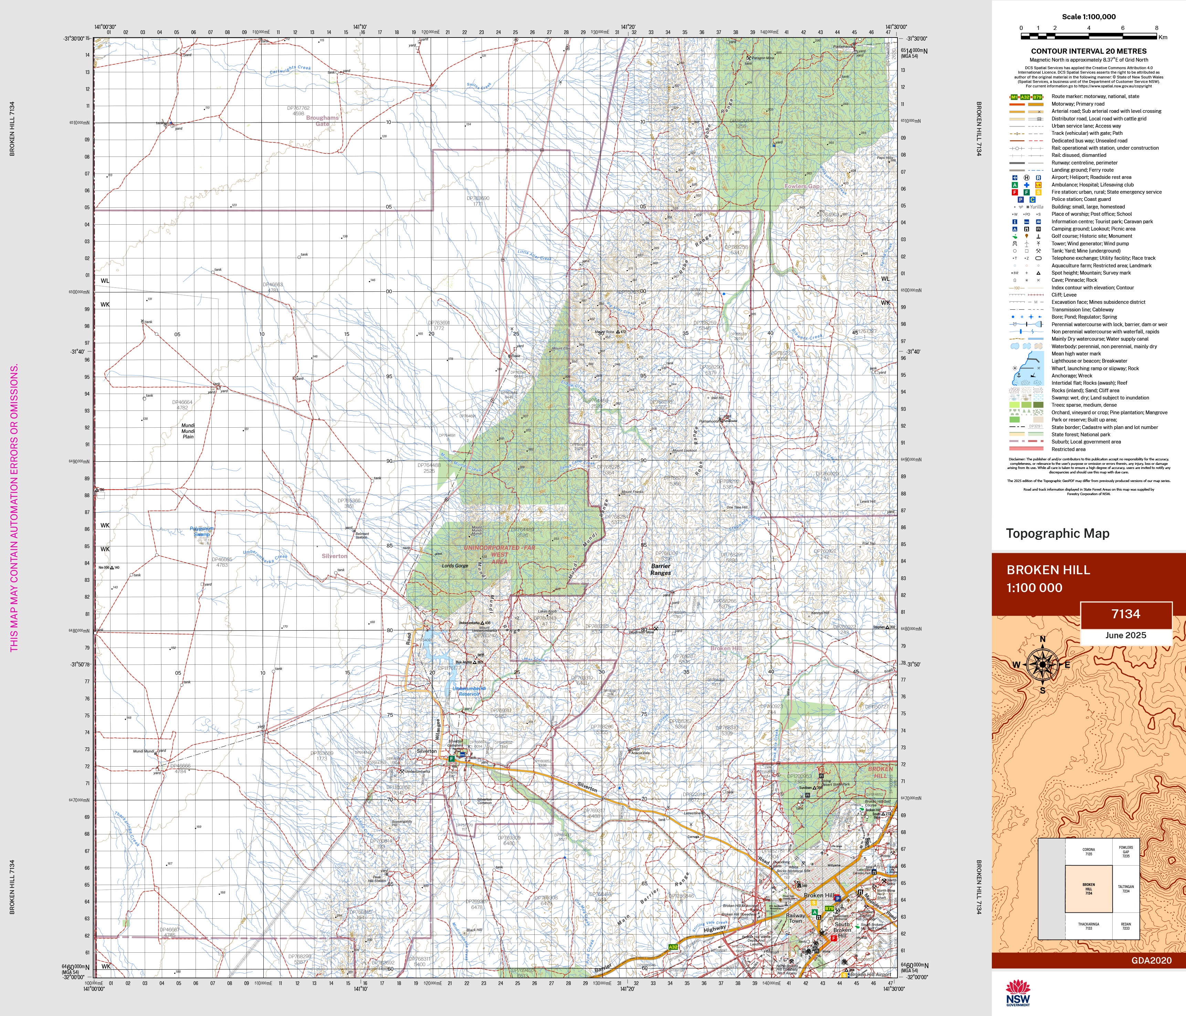Viewport: 1186px width, 1016px height.
Task: Click the Heliport H symbol in legend
Action: (1026, 177)
